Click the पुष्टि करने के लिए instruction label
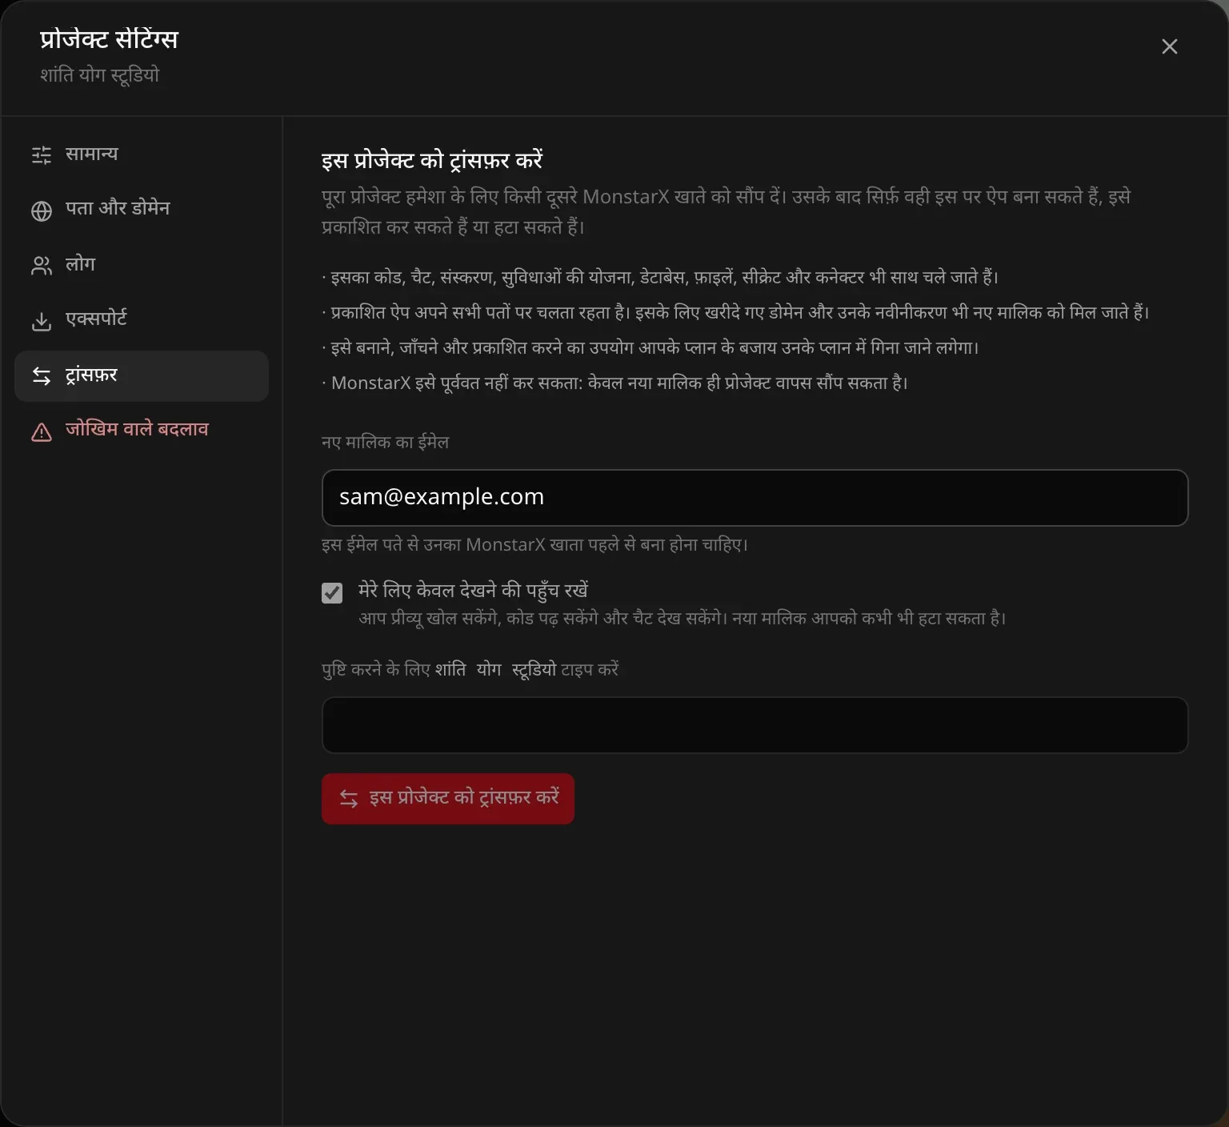1229x1127 pixels. pyautogui.click(x=470, y=669)
